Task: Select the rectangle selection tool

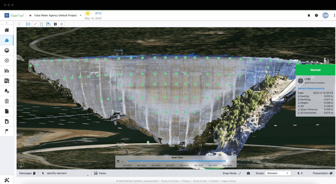Action: [x=41, y=24]
